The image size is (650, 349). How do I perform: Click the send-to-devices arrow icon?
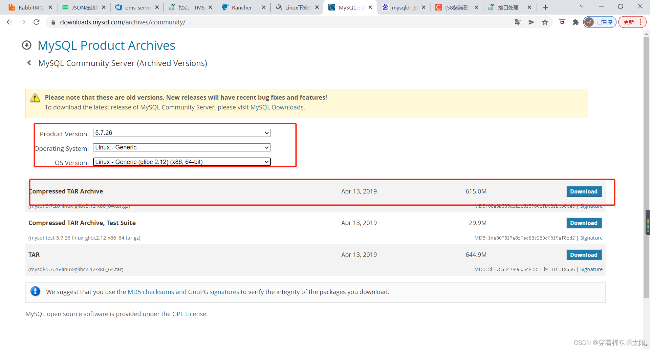point(532,22)
